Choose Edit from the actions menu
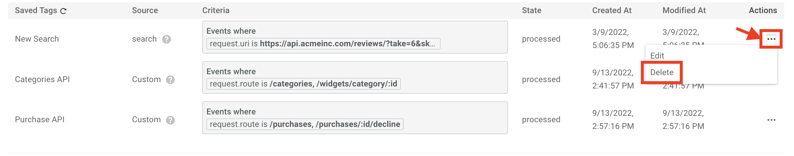The height and width of the screenshot is (156, 794). point(657,56)
